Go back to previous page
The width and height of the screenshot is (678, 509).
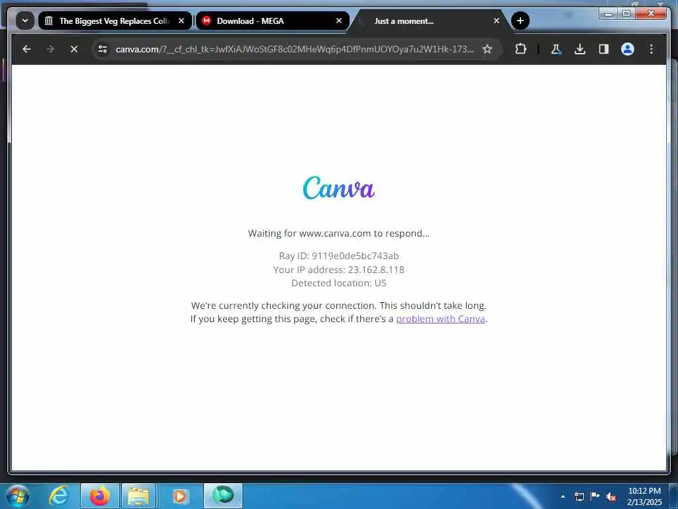(26, 49)
